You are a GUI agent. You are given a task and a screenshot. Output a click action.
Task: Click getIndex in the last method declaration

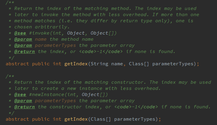pos(76,119)
